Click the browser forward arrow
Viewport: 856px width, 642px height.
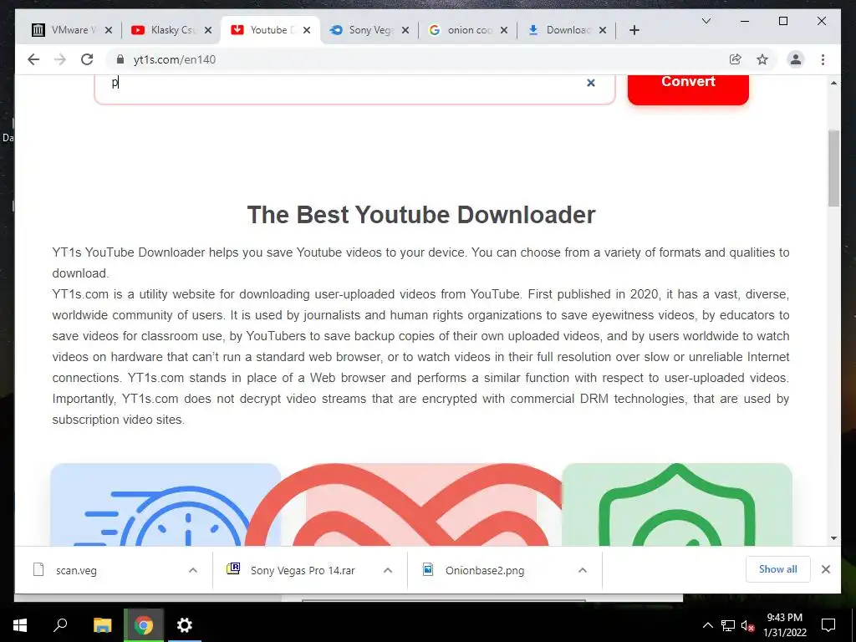[60, 59]
